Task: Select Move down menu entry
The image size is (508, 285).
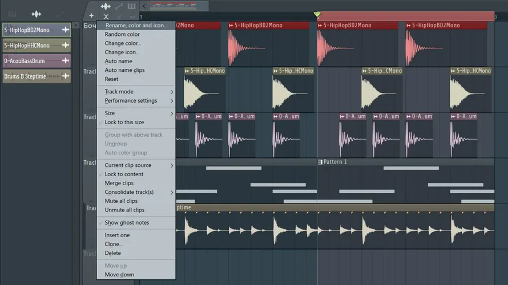Action: 136,275
